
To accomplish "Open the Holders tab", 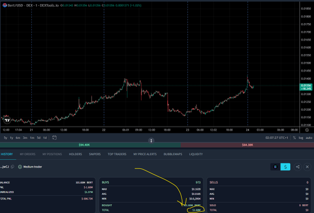I will (75, 154).
